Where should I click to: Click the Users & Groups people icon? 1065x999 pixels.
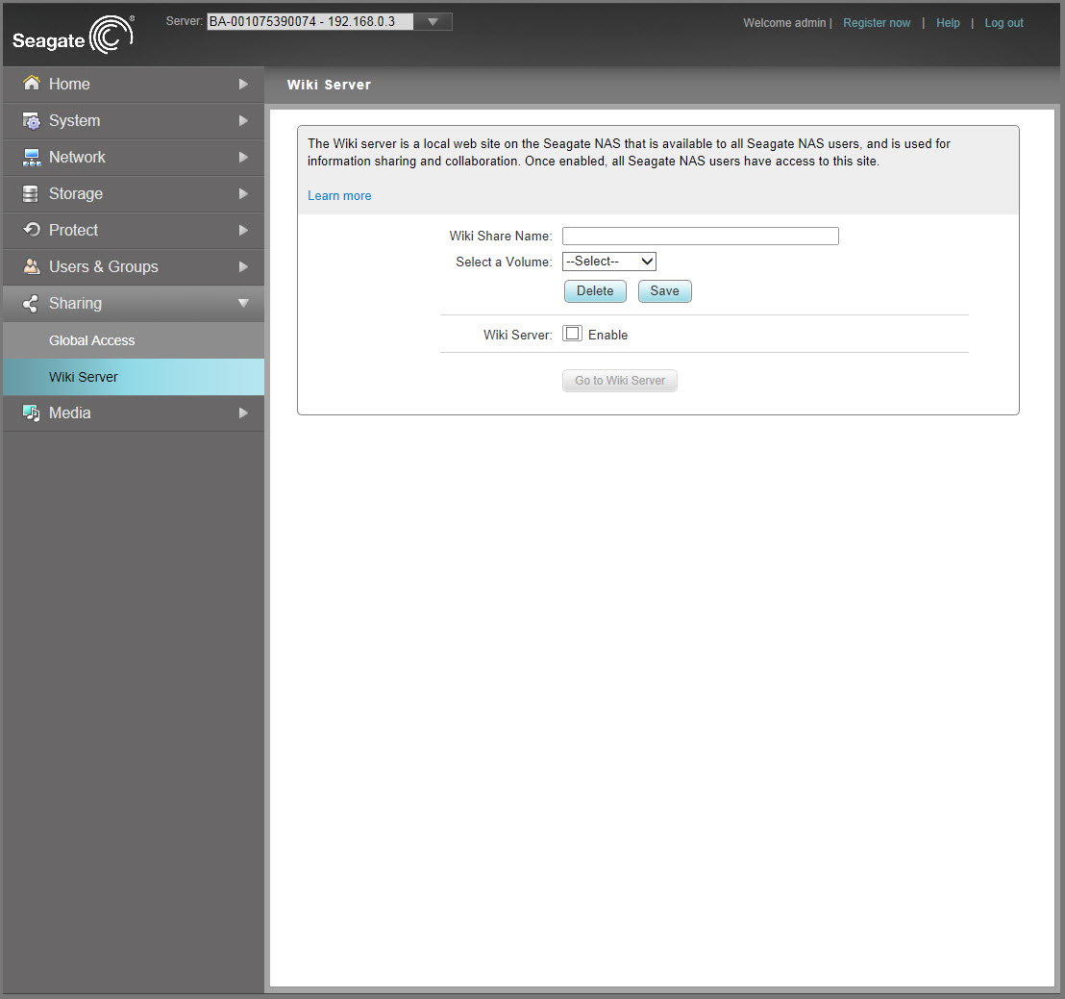coord(32,266)
